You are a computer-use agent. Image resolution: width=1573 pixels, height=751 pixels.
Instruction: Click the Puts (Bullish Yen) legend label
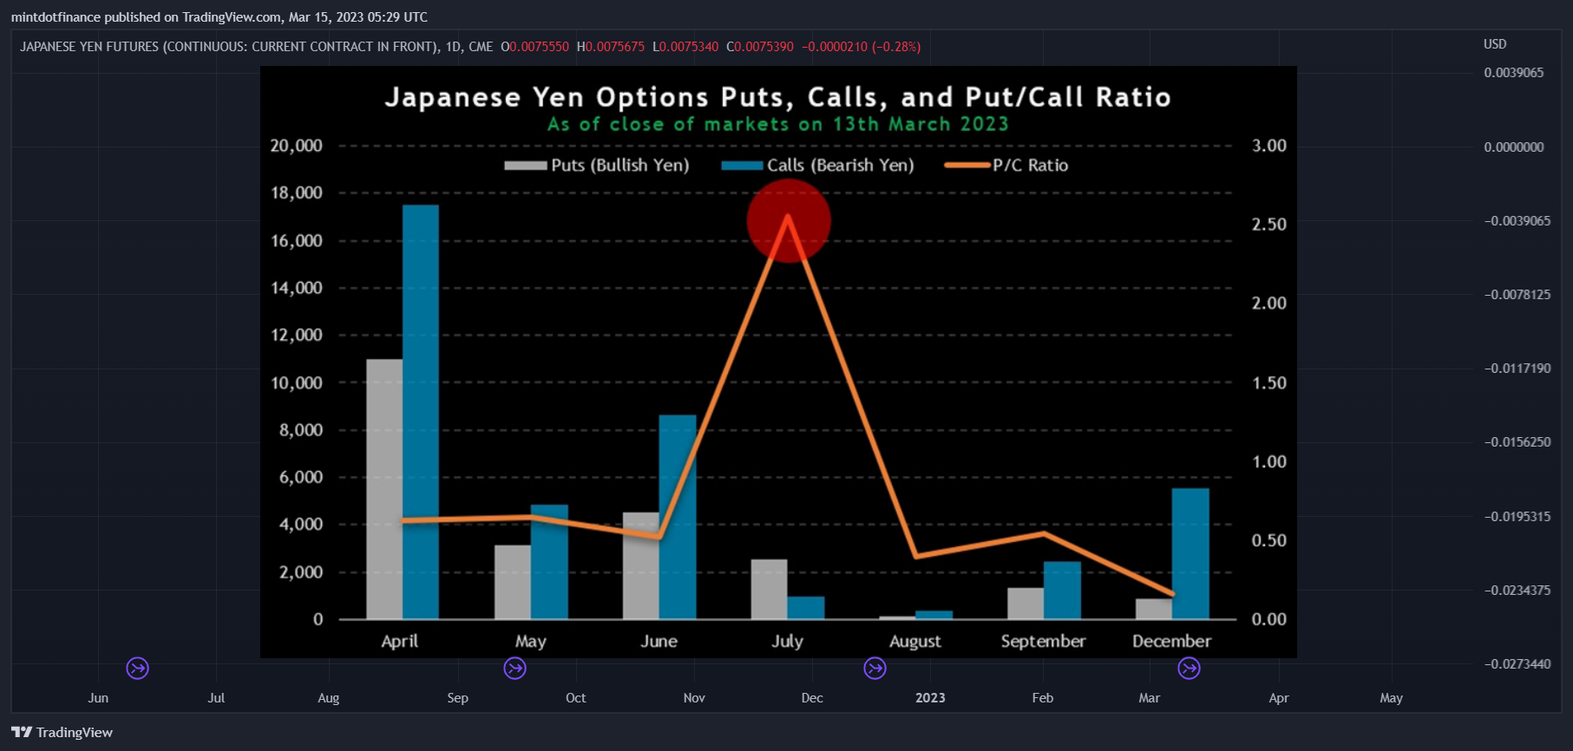620,166
